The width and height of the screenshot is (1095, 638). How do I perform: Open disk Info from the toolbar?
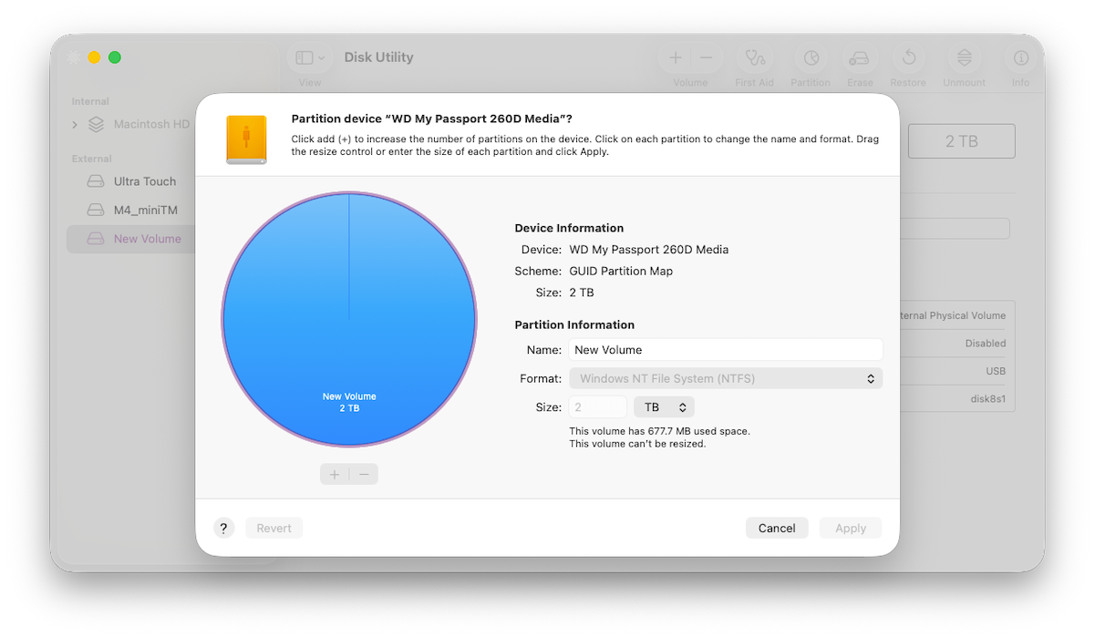(x=1020, y=59)
